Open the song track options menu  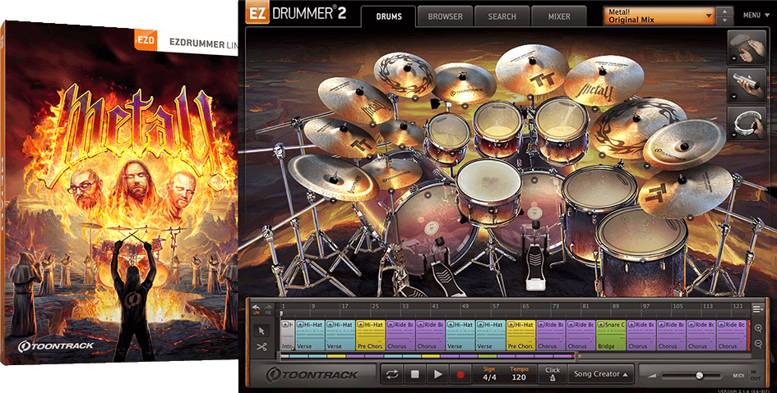[757, 309]
